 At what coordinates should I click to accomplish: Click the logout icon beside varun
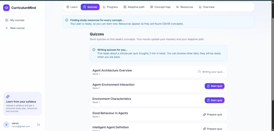pyautogui.click(x=39, y=125)
